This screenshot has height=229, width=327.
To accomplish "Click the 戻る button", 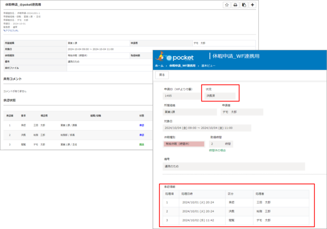I will pyautogui.click(x=162, y=75).
